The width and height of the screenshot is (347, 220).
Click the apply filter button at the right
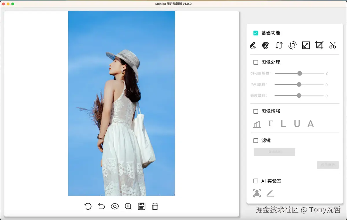pos(328,165)
